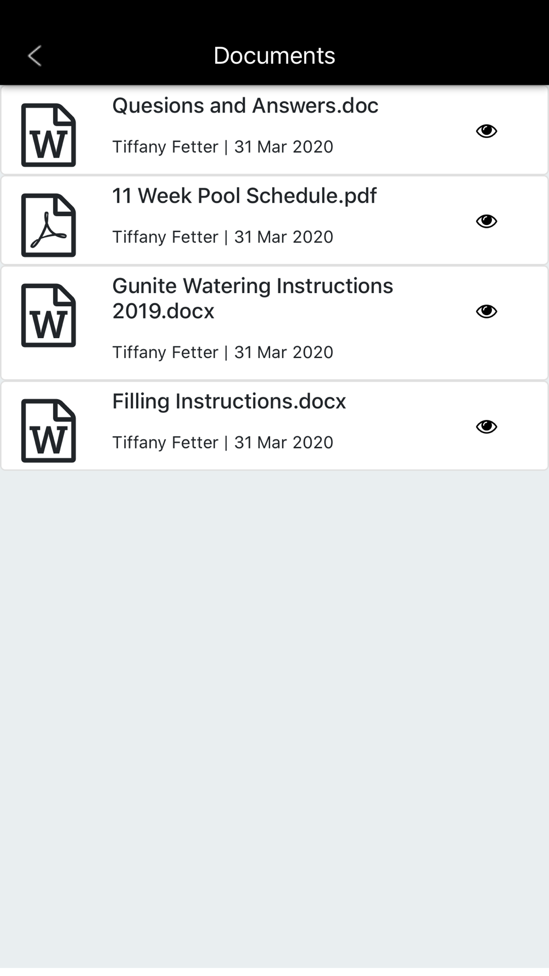This screenshot has height=976, width=549.
Task: Tap author and date under Gunite Watering Instructions
Action: (x=222, y=352)
